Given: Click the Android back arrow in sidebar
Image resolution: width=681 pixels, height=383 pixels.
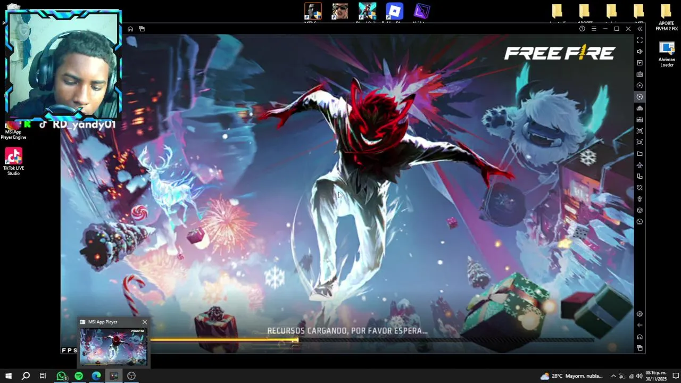Looking at the screenshot, I should click(640, 325).
